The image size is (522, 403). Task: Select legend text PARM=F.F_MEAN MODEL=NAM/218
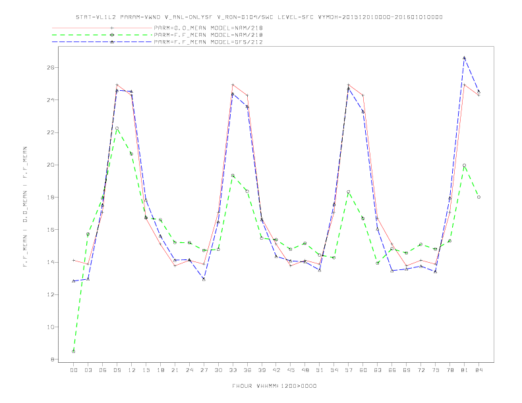coord(208,35)
